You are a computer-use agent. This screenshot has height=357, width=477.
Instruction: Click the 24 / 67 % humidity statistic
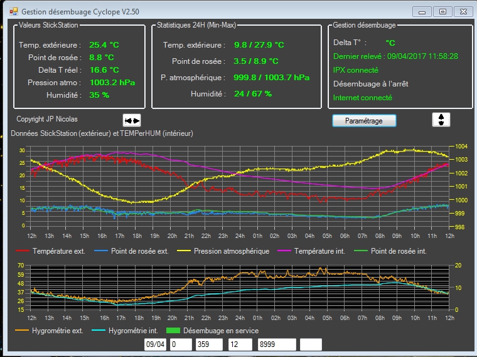click(253, 93)
